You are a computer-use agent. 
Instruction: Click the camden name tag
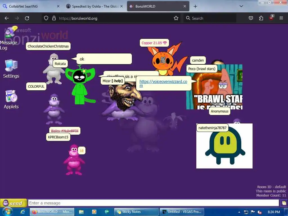(198, 60)
